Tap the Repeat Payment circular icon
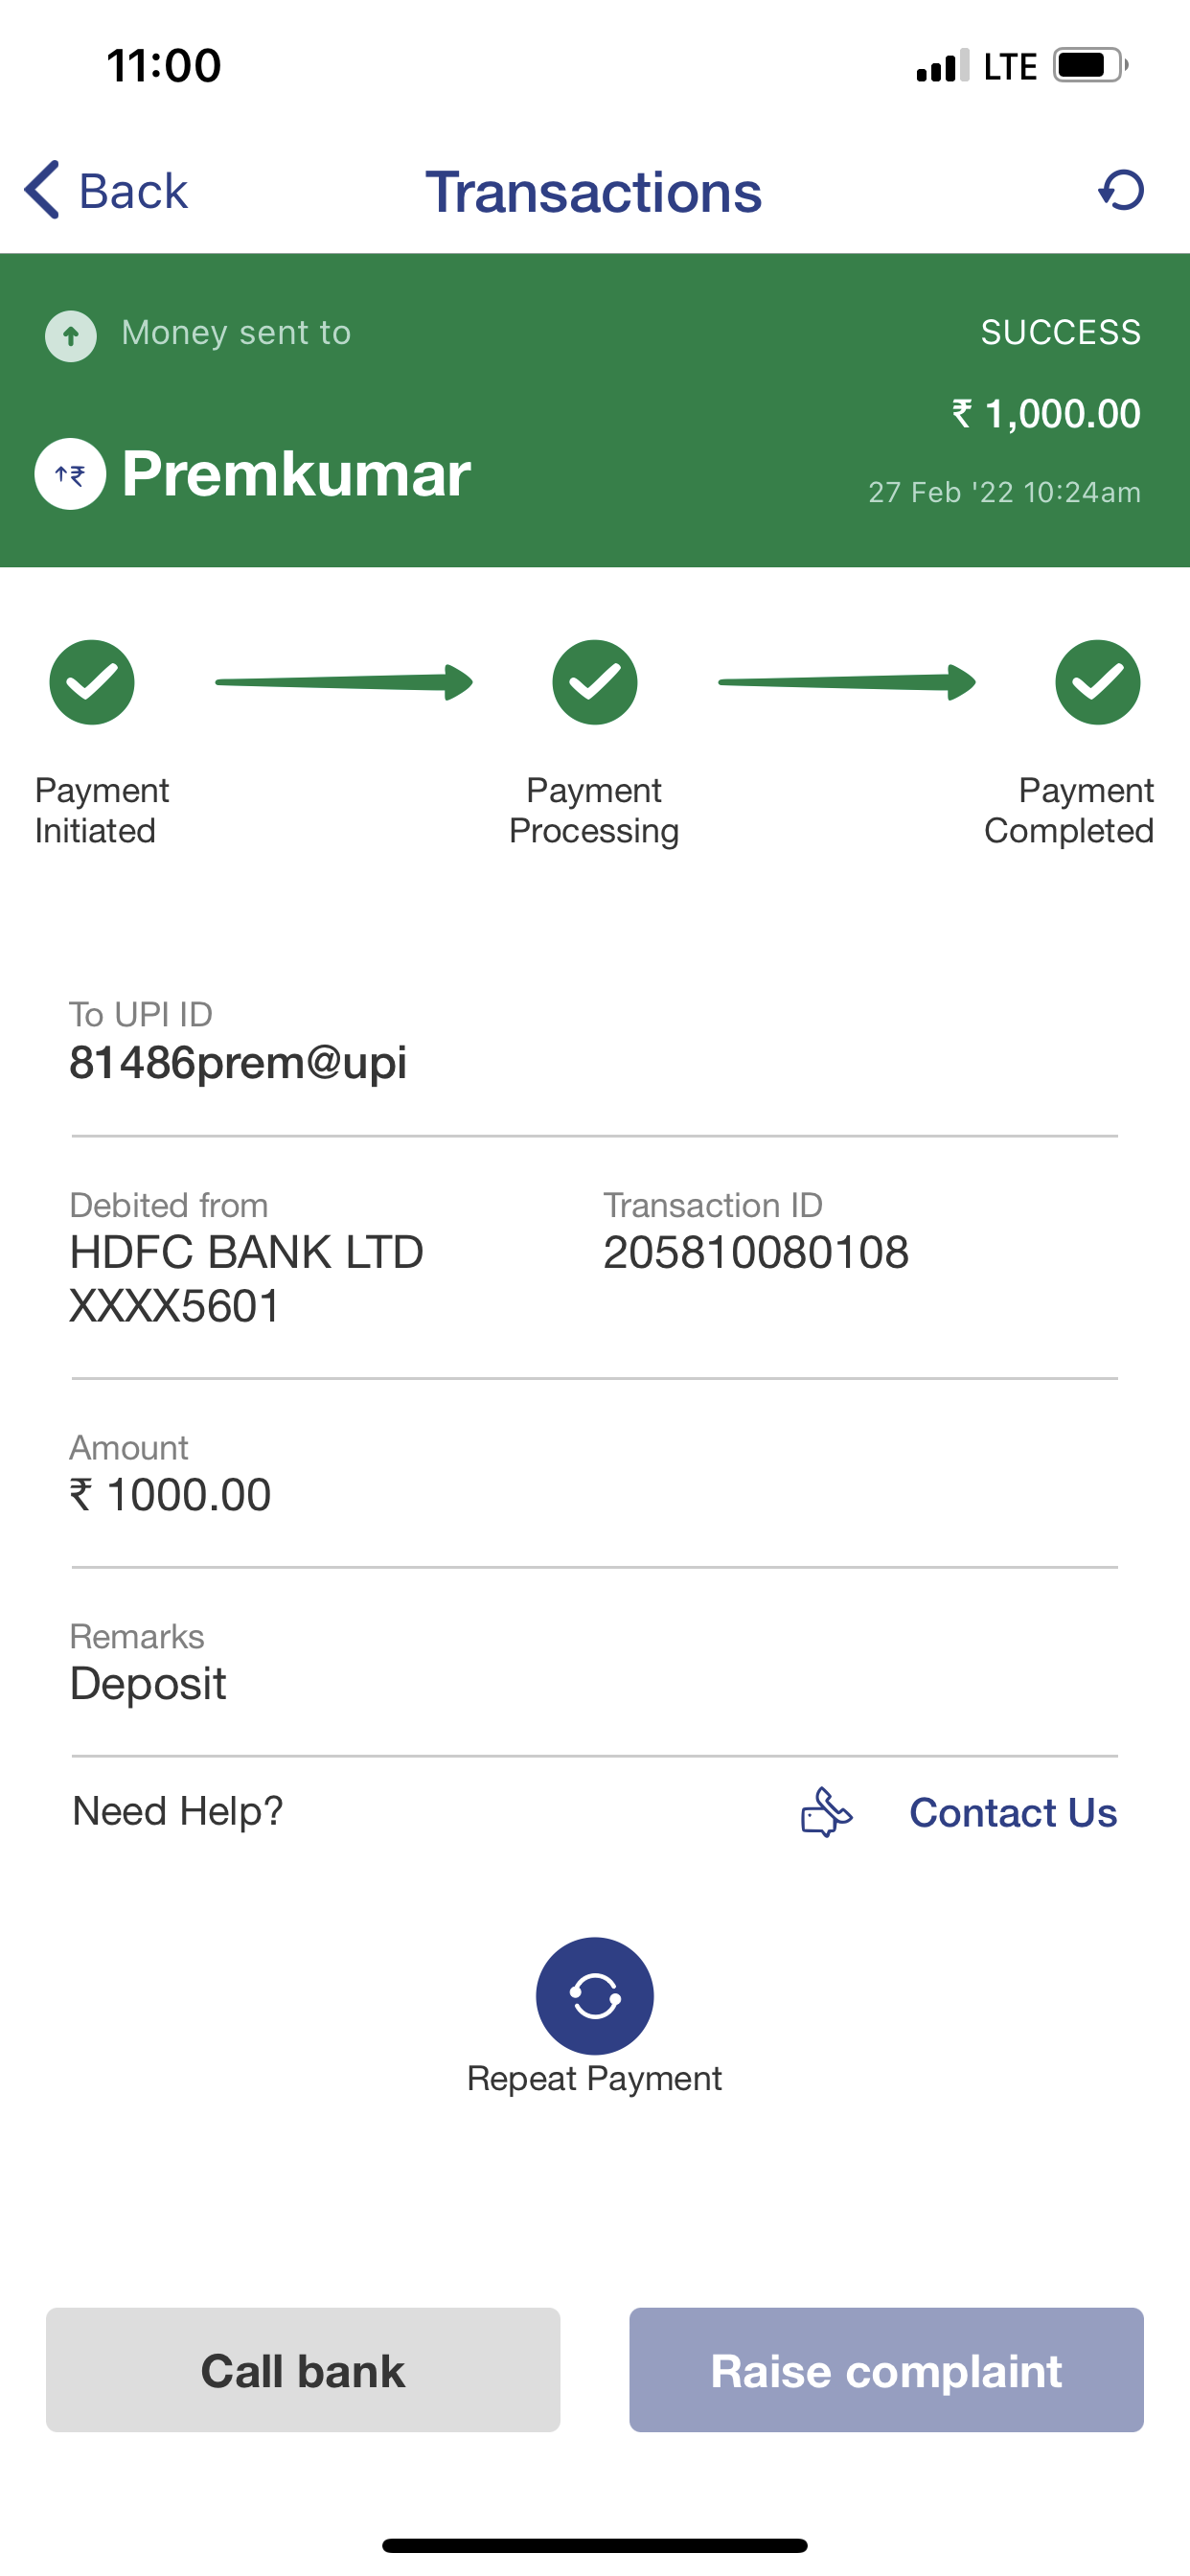 pyautogui.click(x=594, y=1995)
